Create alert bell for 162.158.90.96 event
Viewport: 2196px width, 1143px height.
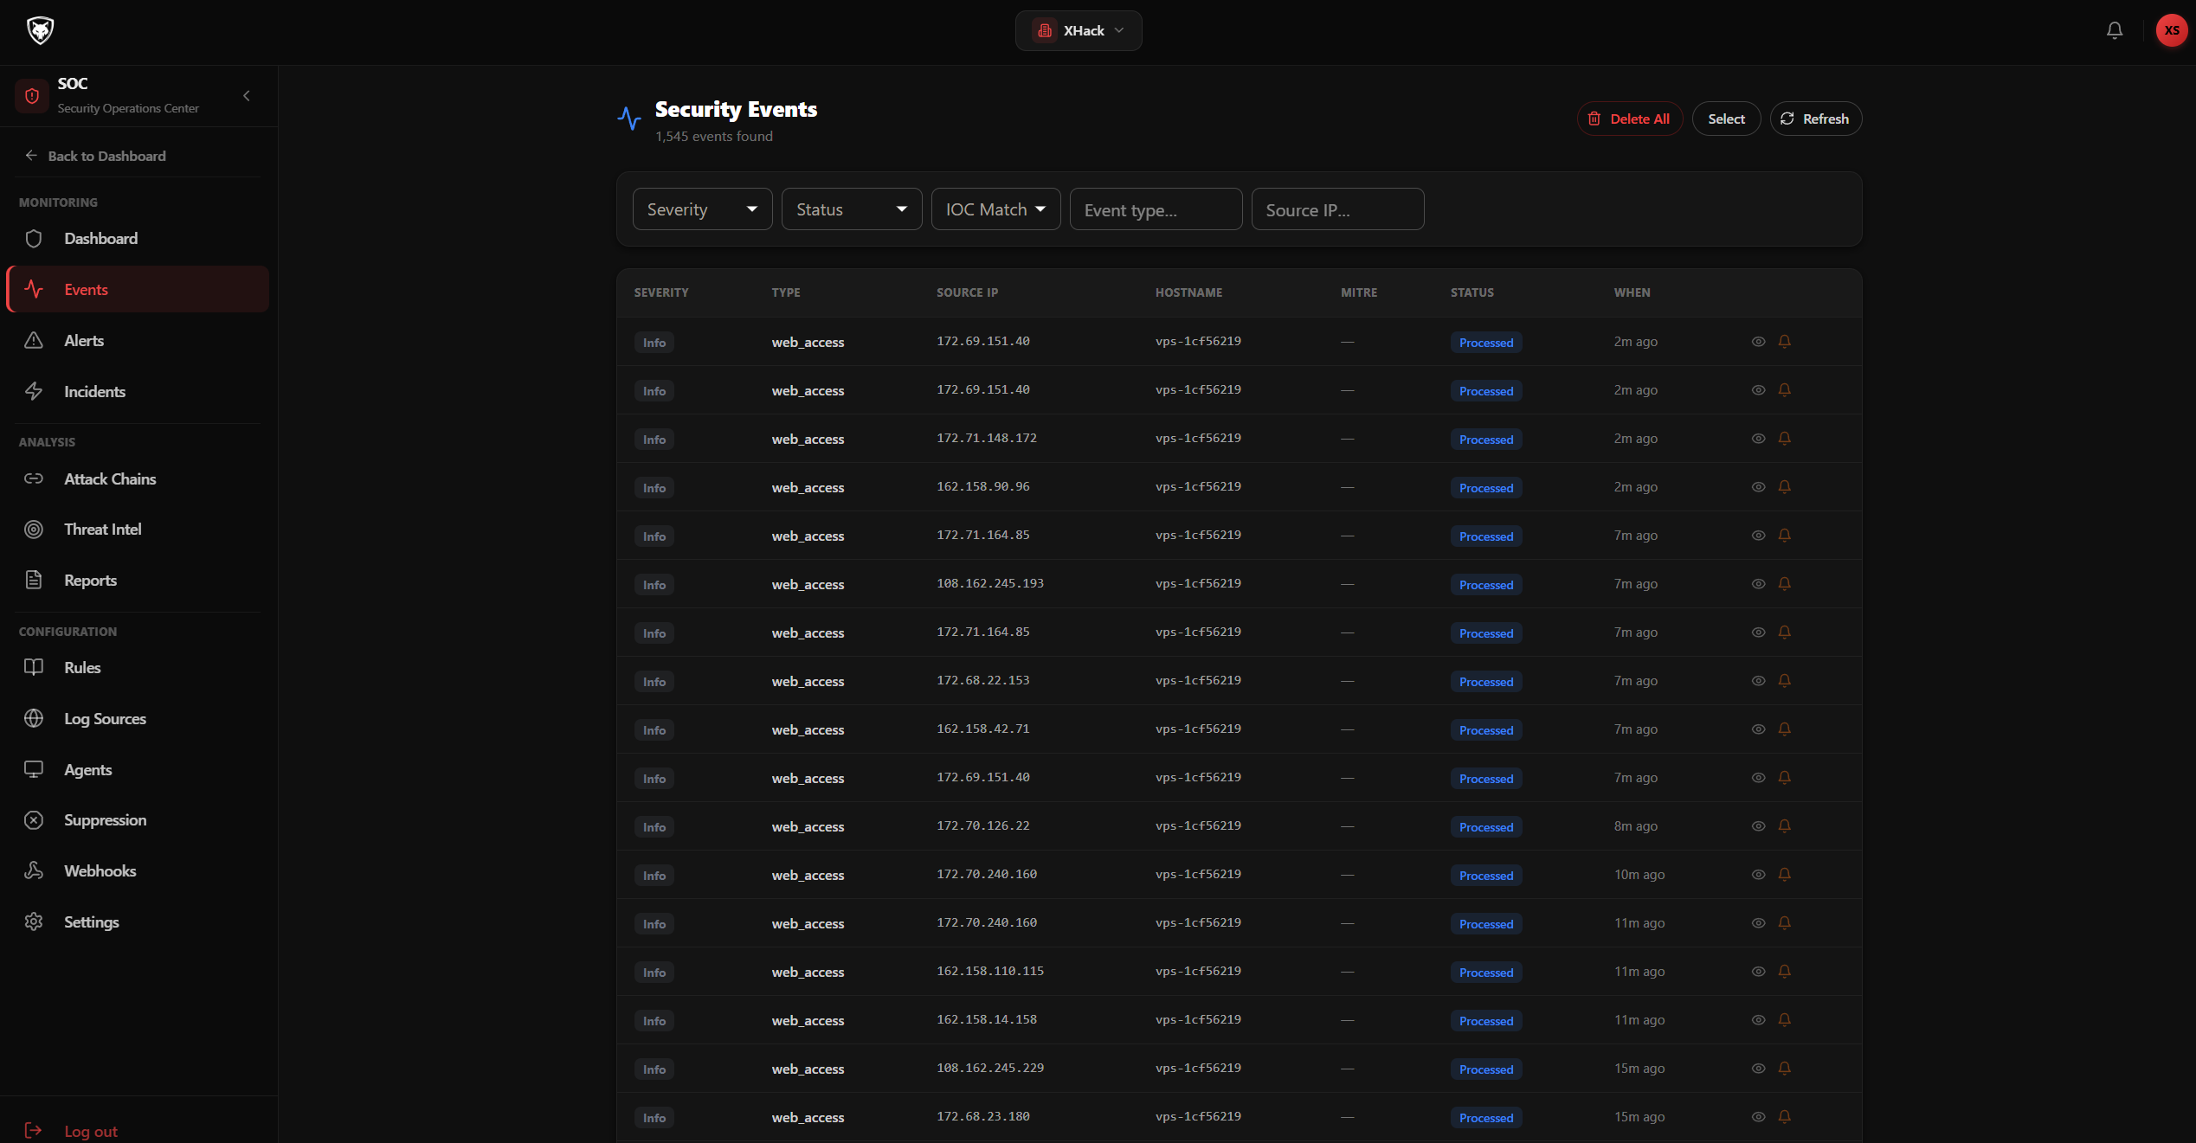1784,487
